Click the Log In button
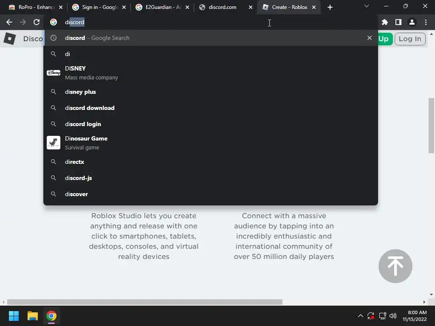The height and width of the screenshot is (326, 435). (410, 39)
